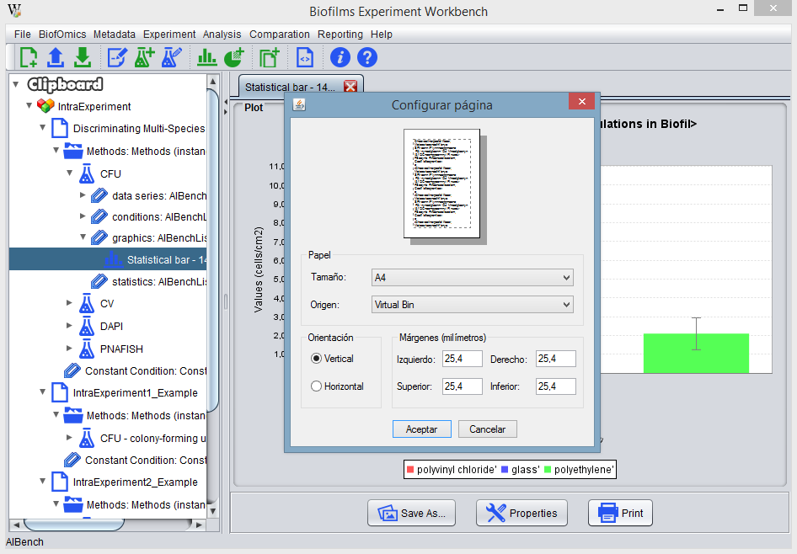Close the Statistical bar tab with red X

point(350,87)
